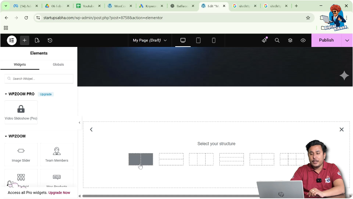Click the Upgrade Now link
Viewport: 353px width, 199px height.
(x=59, y=192)
